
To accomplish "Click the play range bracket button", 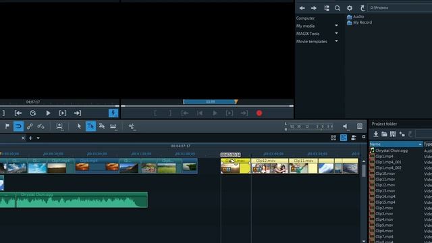I will coord(63,113).
